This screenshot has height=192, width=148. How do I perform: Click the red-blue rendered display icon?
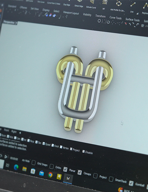click(x=50, y=15)
